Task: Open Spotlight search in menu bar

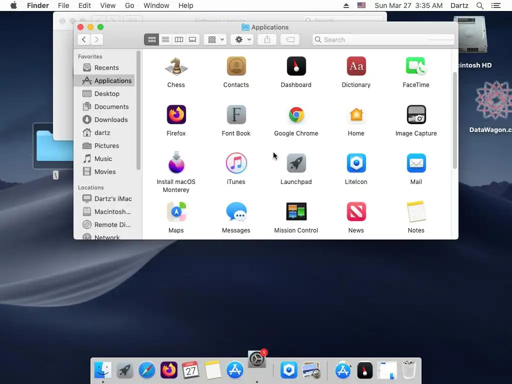Action: [479, 5]
